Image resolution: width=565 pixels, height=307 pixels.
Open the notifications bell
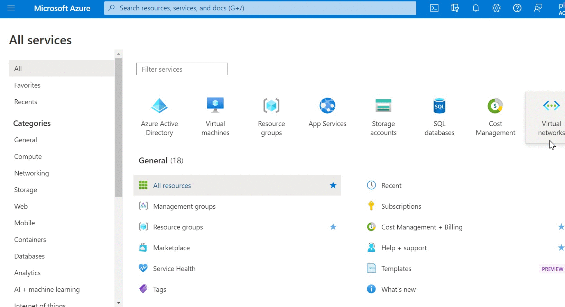click(476, 8)
